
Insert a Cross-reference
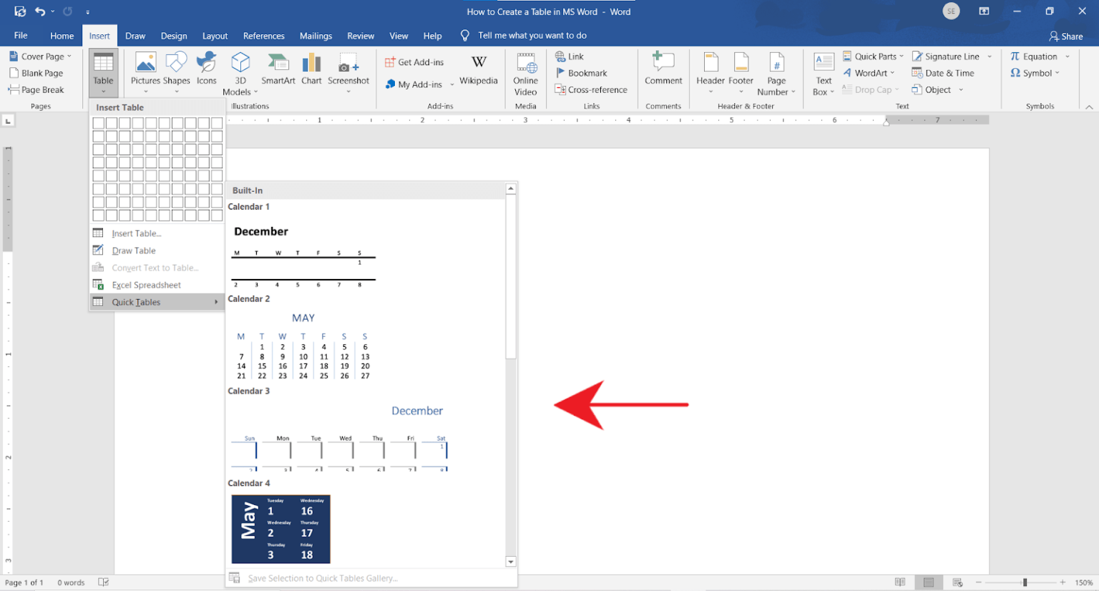coord(591,89)
